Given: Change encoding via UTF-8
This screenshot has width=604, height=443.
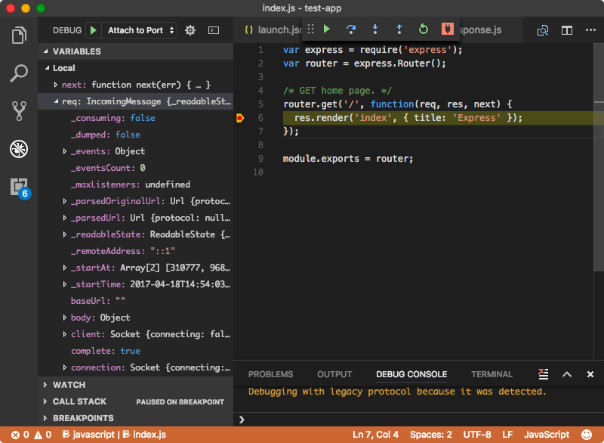Looking at the screenshot, I should tap(477, 435).
